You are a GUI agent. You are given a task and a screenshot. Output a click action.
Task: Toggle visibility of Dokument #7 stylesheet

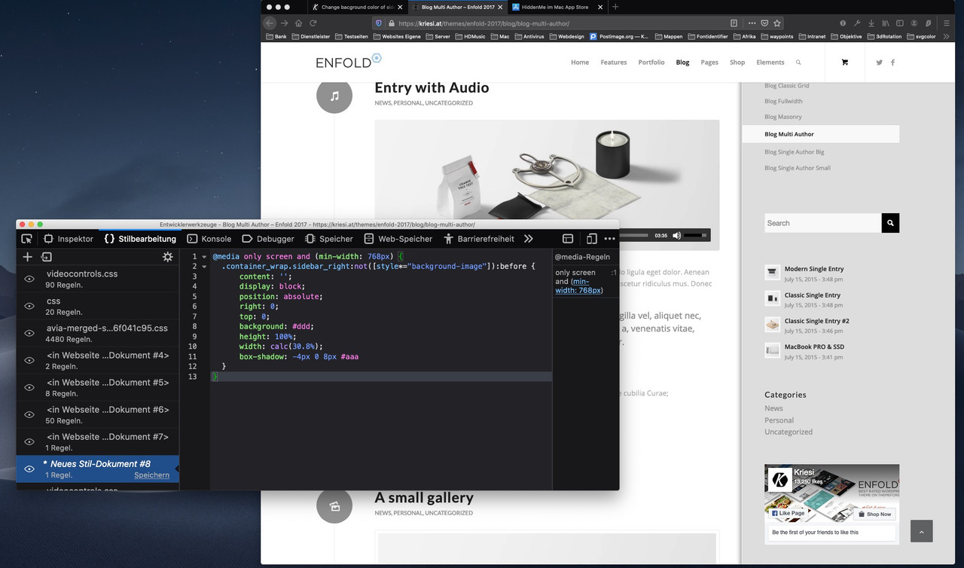[x=29, y=441]
